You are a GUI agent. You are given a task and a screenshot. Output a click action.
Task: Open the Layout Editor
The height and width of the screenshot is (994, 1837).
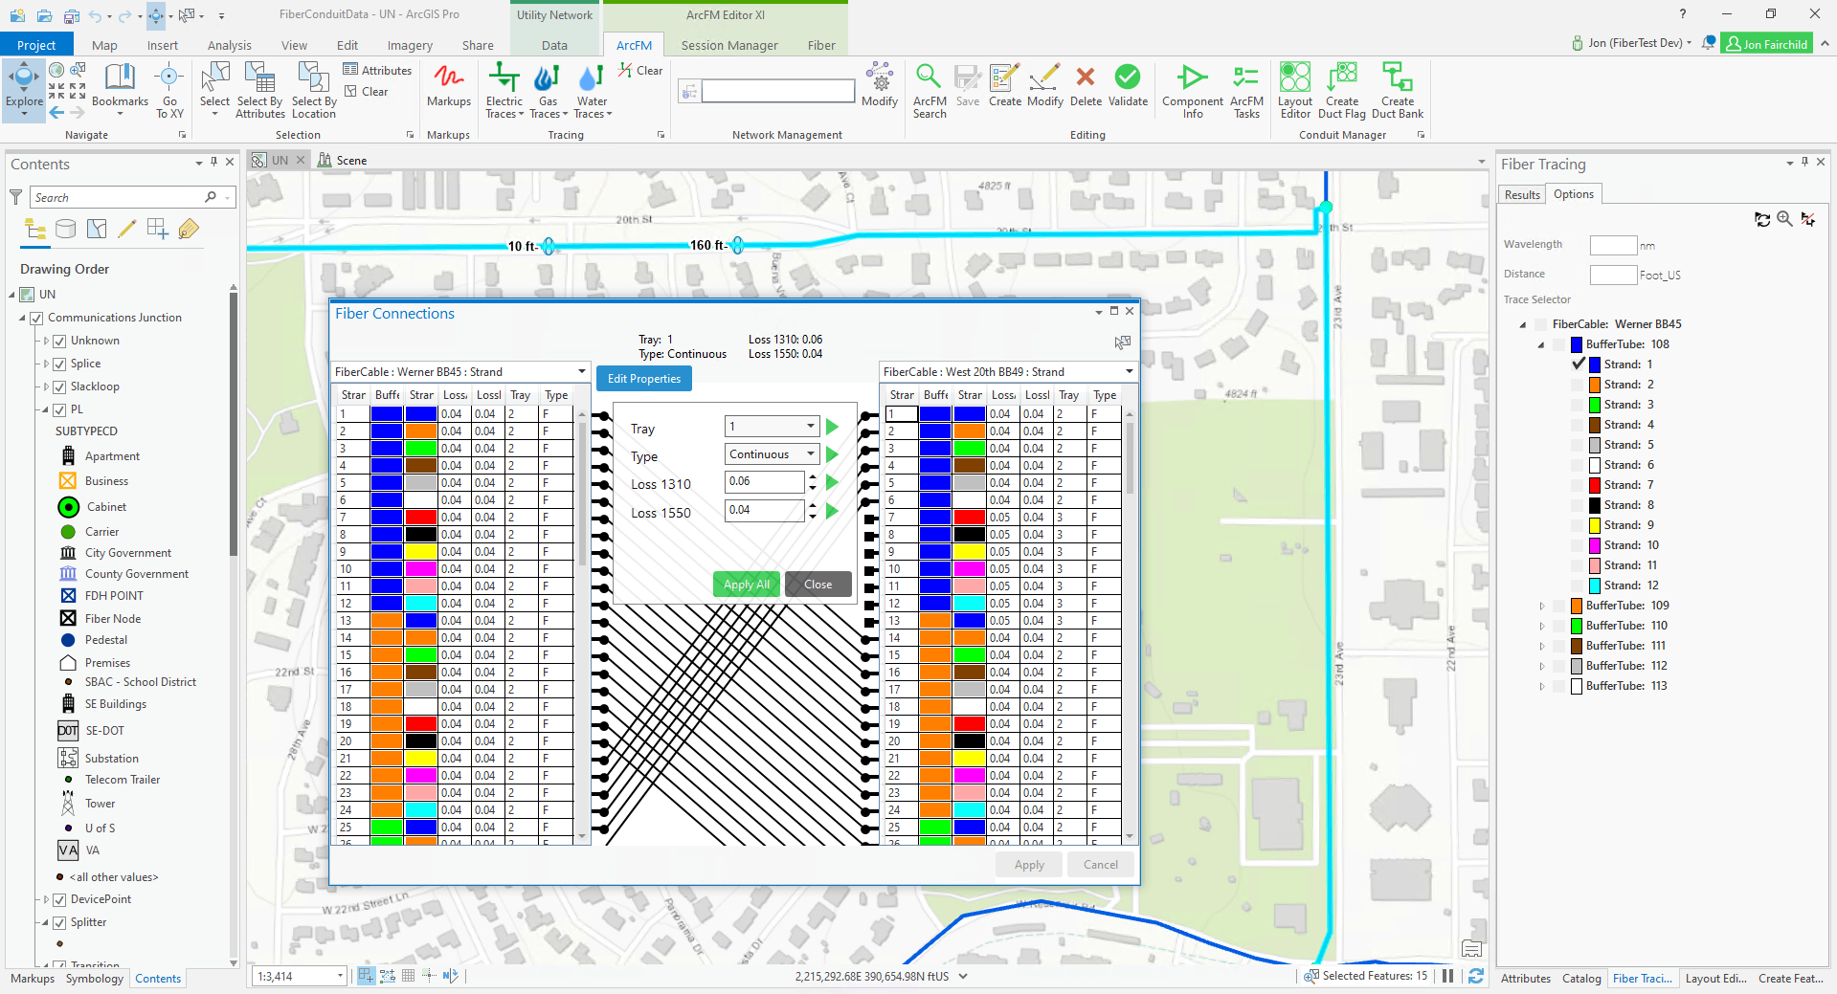(1295, 90)
